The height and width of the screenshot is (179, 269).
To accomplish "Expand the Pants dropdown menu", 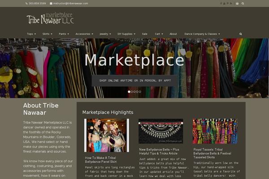I will tap(64, 34).
